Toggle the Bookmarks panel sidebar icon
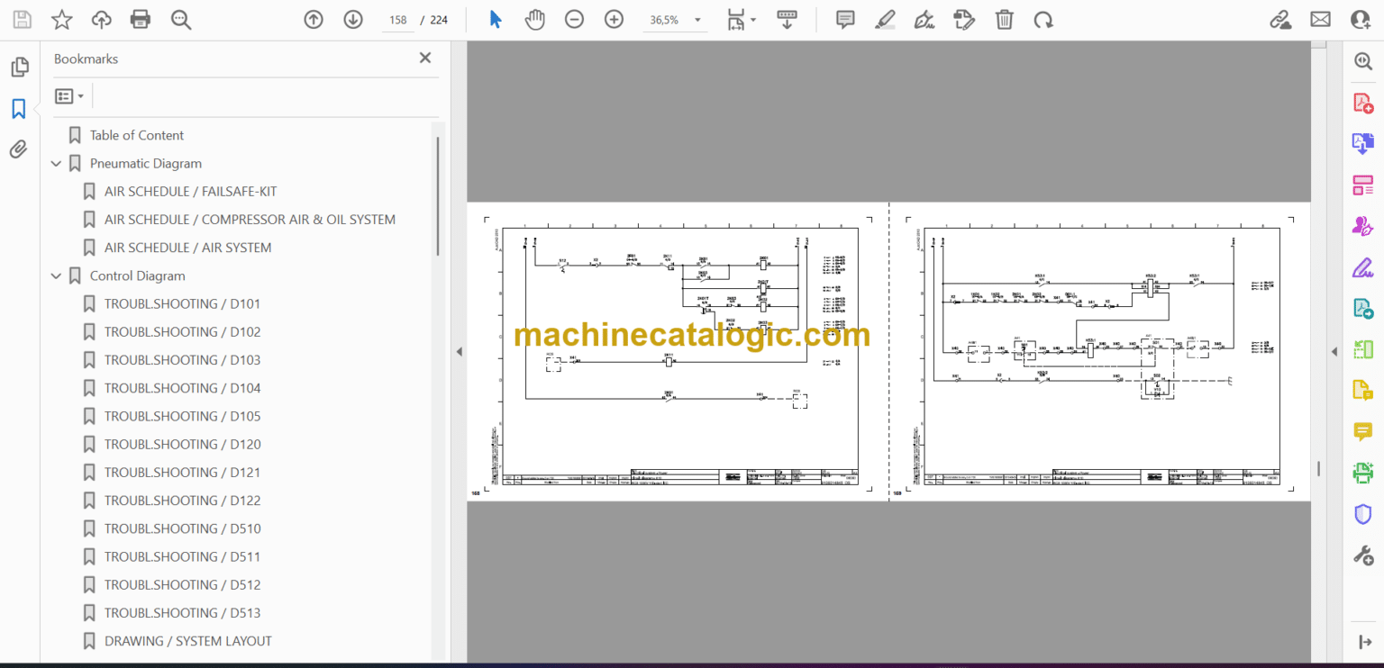Viewport: 1384px width, 668px height. click(18, 108)
